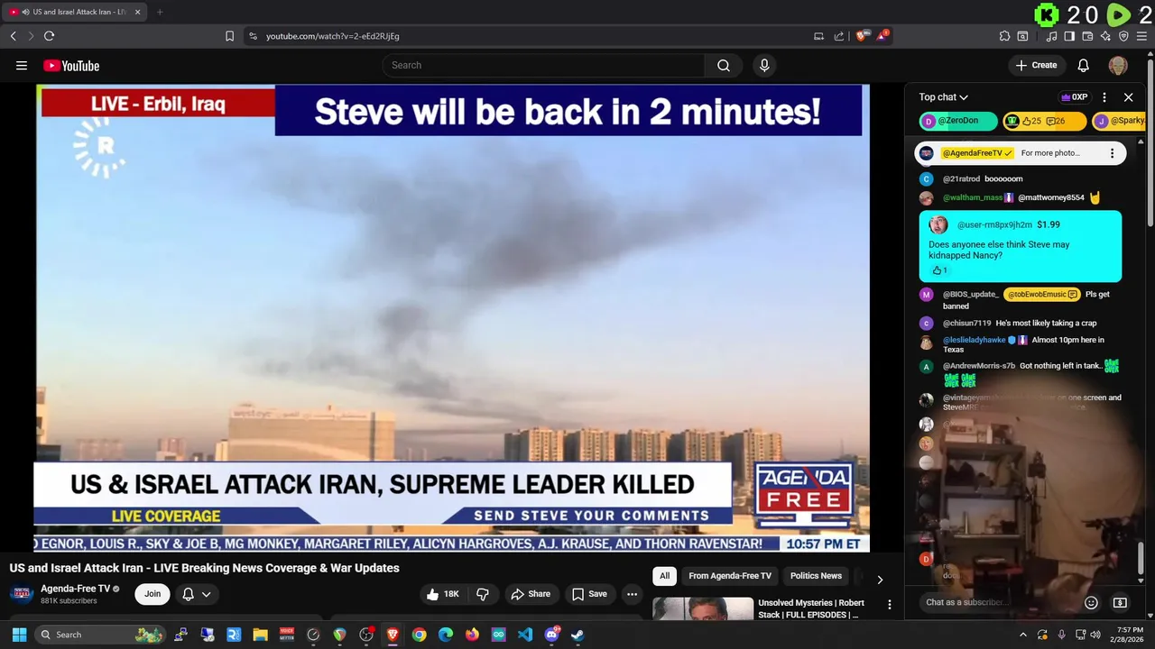Click the @ZeroDon chat ticker chip
The width and height of the screenshot is (1155, 649).
(957, 121)
